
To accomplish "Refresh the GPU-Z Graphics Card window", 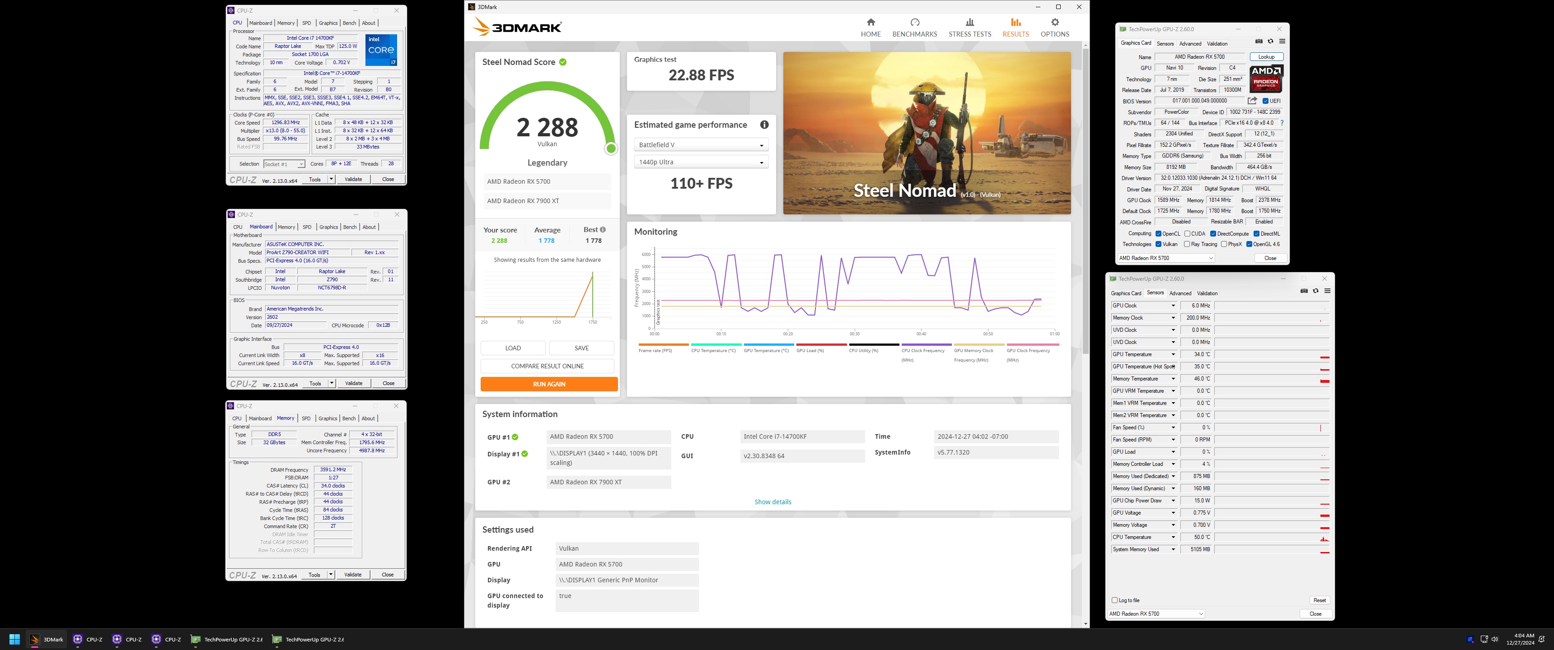I will [1270, 42].
